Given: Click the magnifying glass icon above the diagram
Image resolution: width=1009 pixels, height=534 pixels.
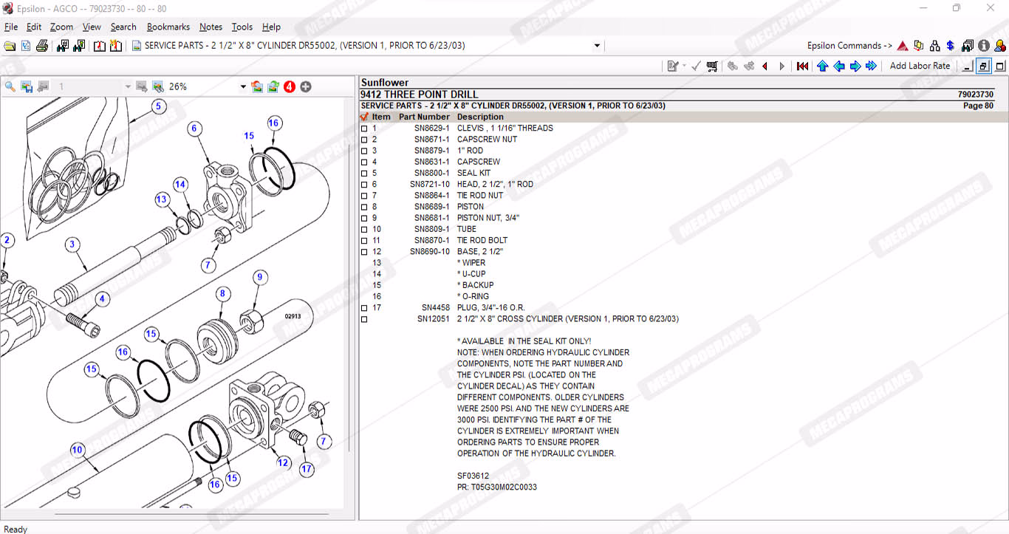Looking at the screenshot, I should click(x=10, y=86).
